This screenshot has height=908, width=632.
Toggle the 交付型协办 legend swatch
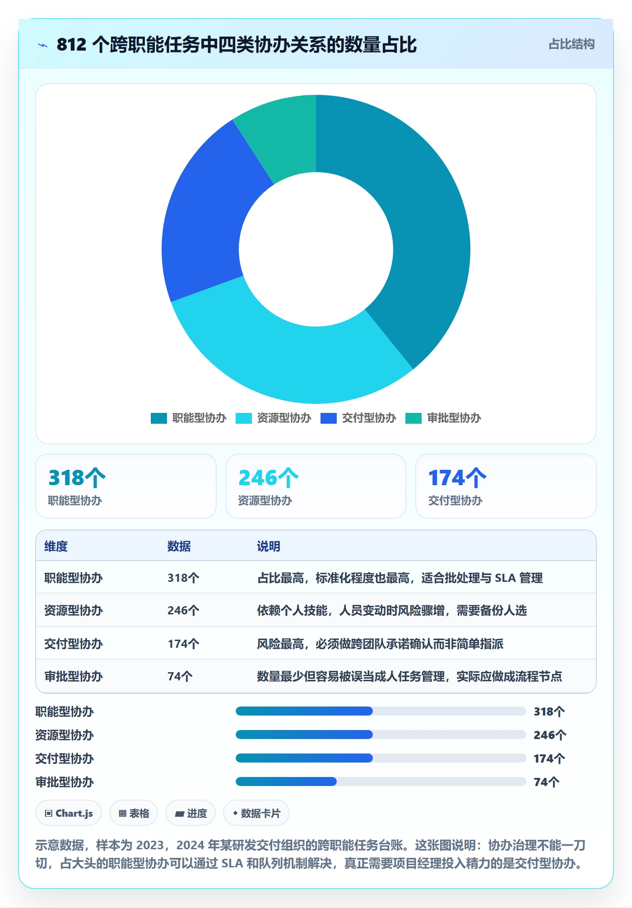click(329, 418)
